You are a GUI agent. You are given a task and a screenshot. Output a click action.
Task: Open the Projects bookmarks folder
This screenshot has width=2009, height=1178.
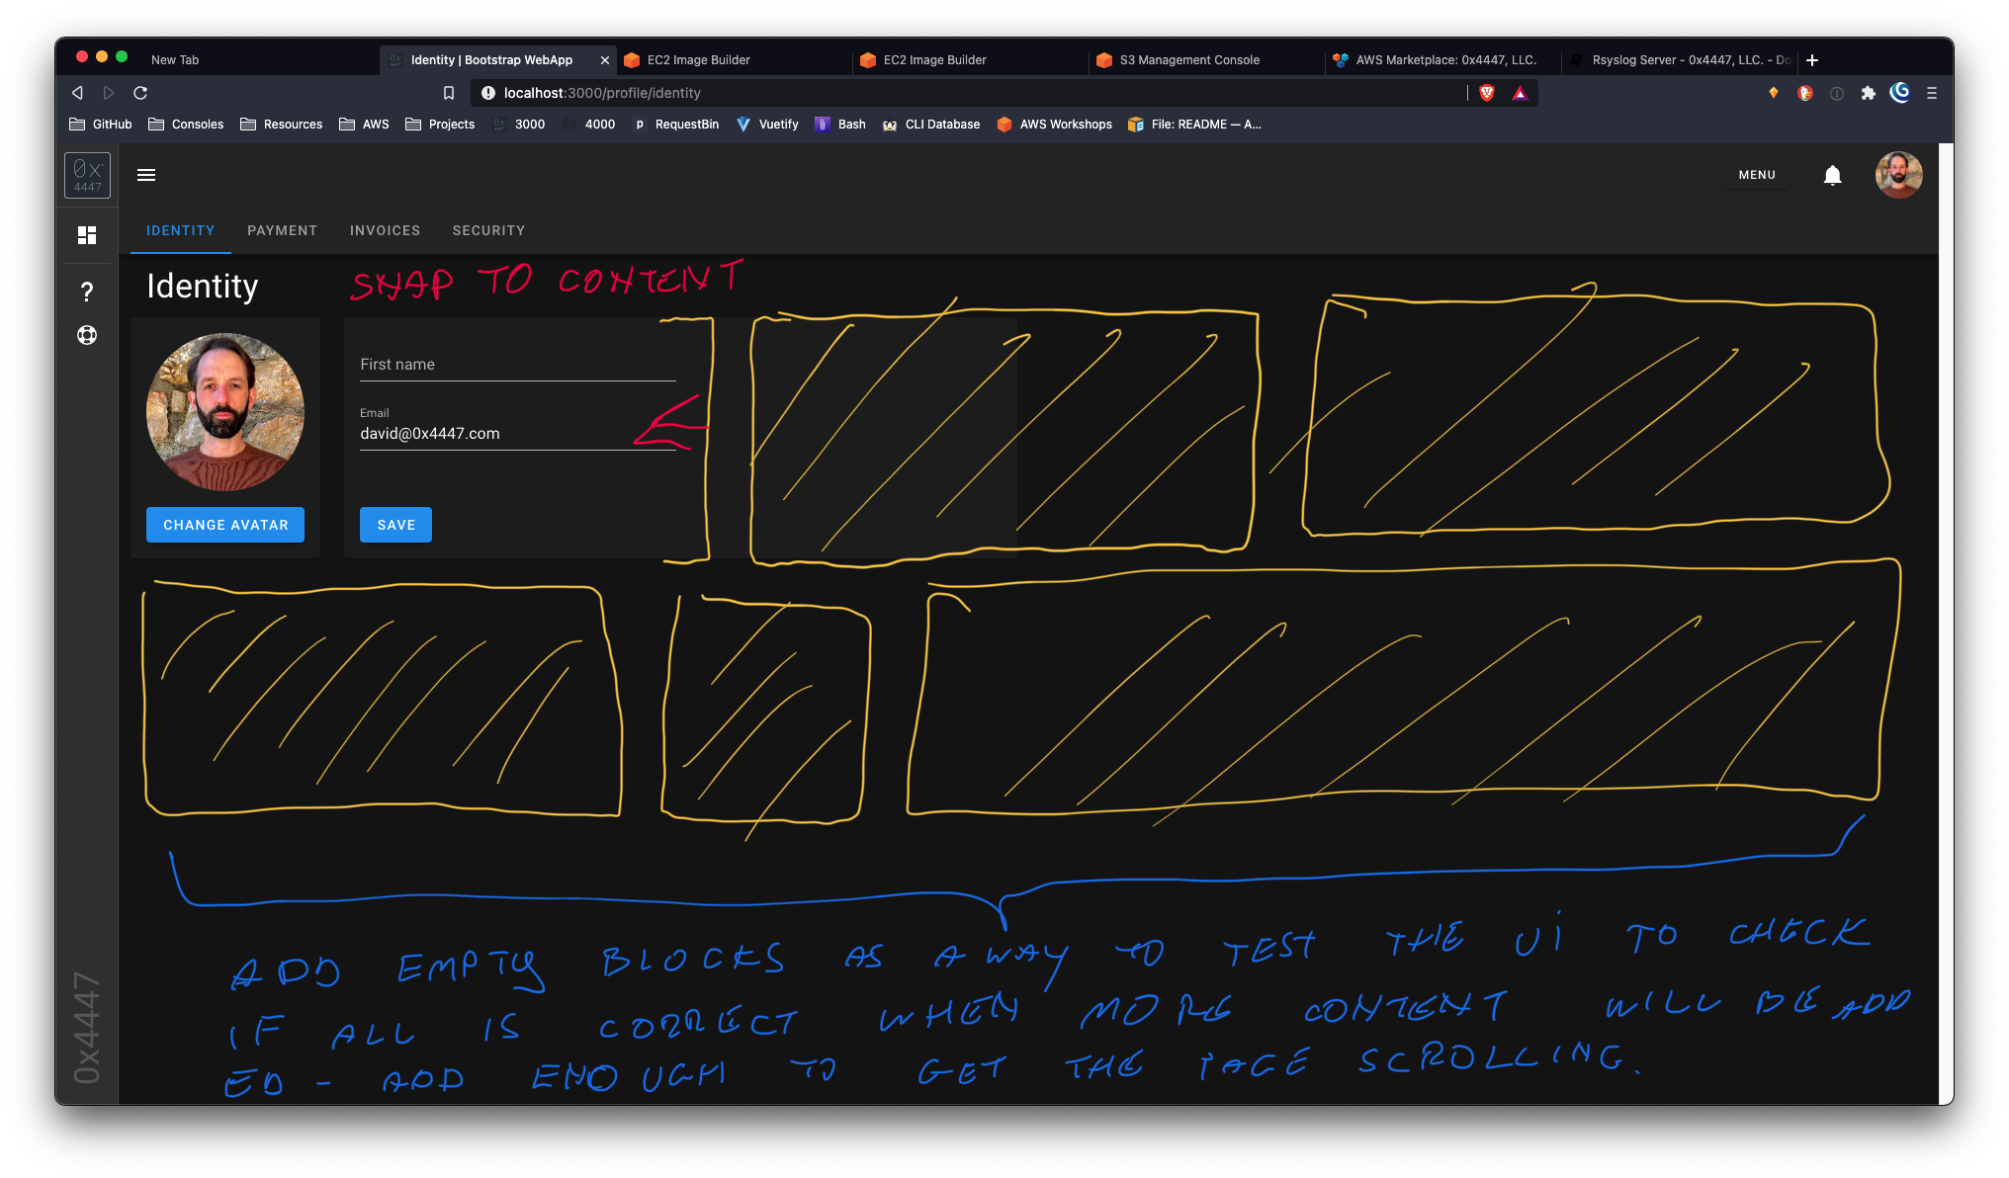coord(440,125)
